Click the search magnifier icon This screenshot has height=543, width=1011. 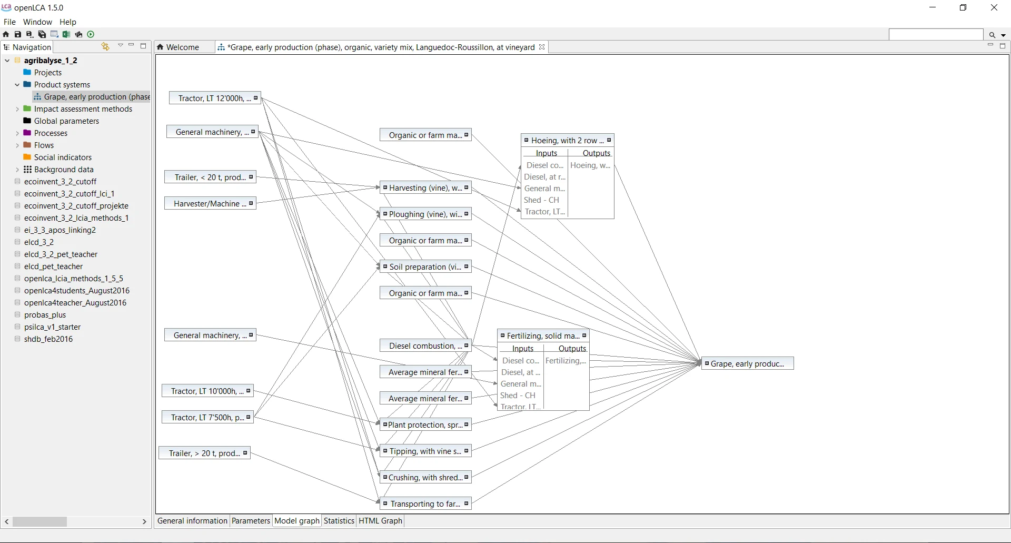point(992,35)
